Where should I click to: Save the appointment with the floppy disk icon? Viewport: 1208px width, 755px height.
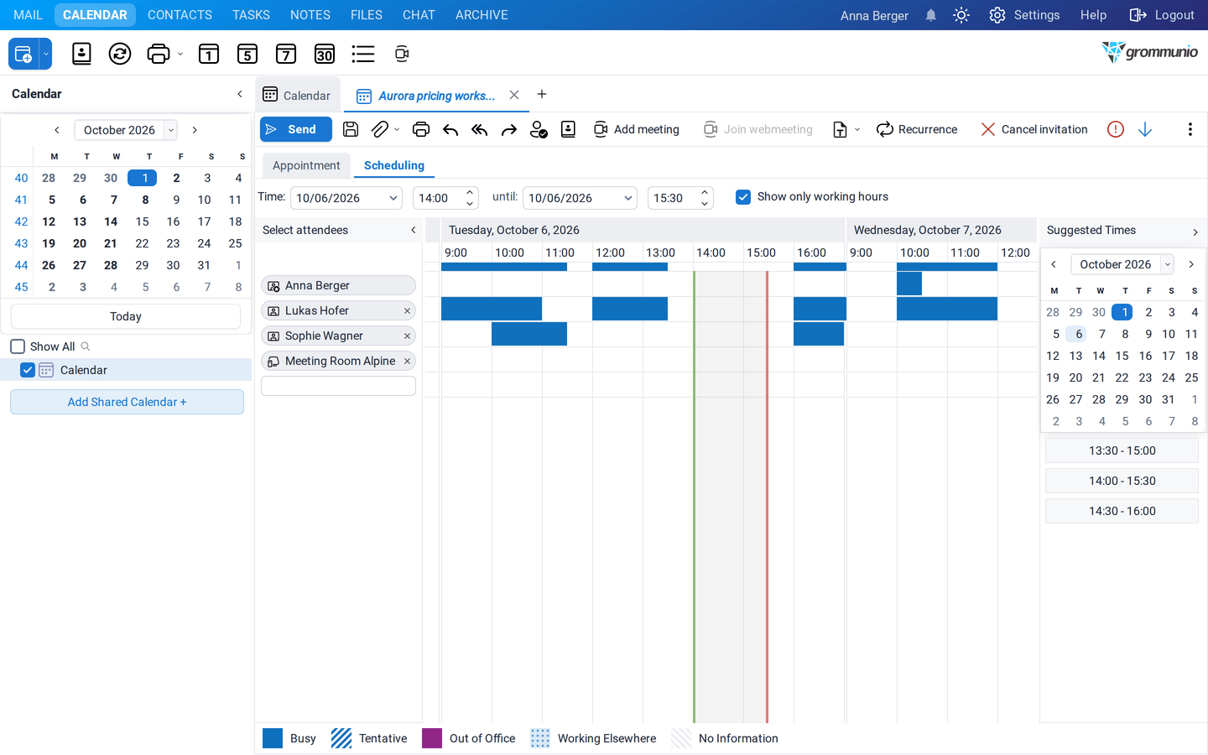click(x=351, y=129)
